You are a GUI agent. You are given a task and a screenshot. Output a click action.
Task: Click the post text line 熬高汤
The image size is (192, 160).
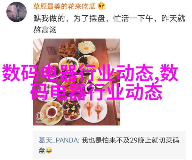click(x=45, y=30)
